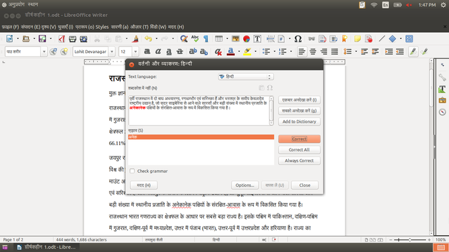Open paragraph style dropdown
Image resolution: width=449 pixels, height=252 pixels.
point(44,52)
